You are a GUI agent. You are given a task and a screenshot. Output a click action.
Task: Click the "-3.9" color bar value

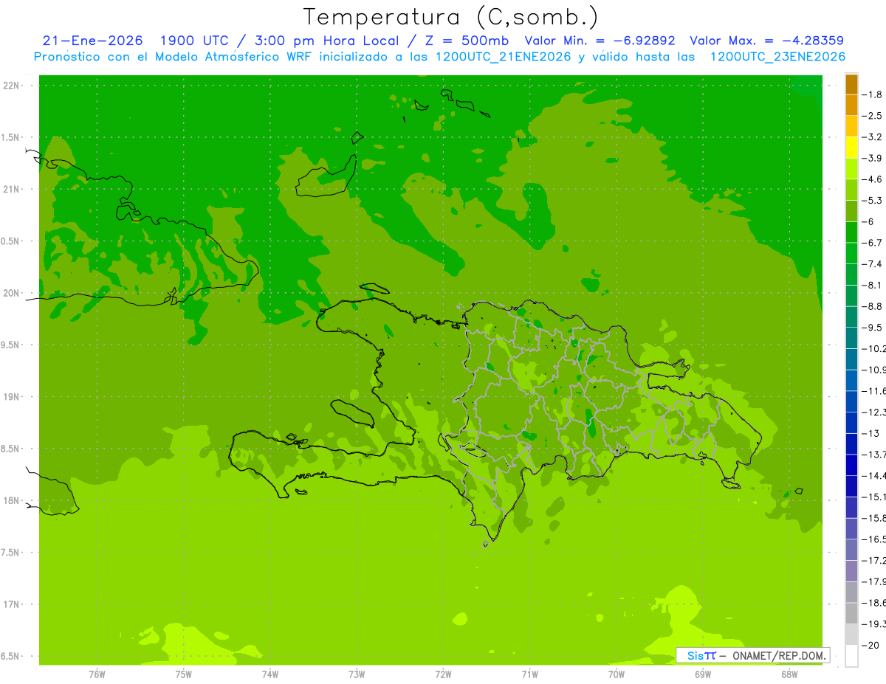[872, 158]
